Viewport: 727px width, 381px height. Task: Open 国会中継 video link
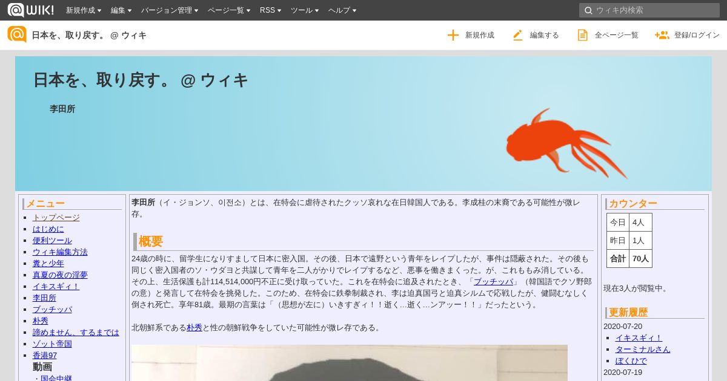click(x=56, y=378)
